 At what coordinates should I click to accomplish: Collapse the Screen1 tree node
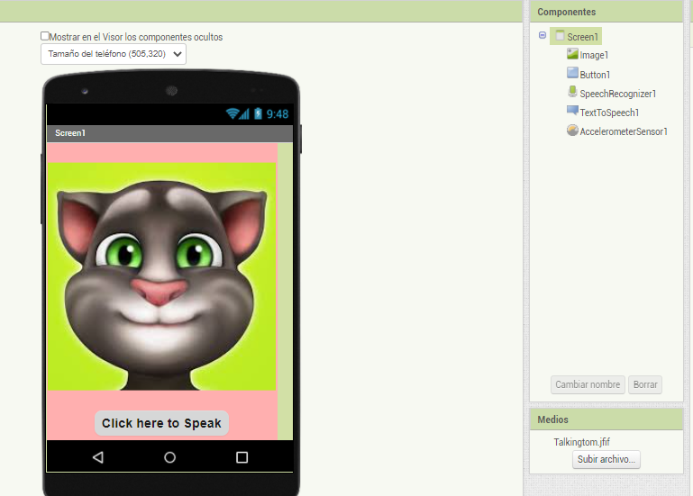pyautogui.click(x=543, y=36)
